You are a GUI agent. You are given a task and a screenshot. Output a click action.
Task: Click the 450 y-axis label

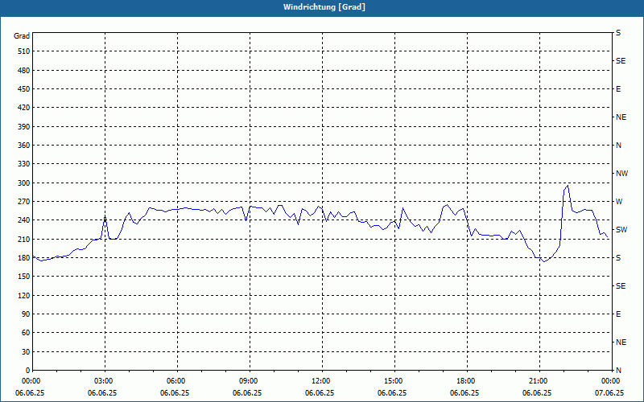24,89
